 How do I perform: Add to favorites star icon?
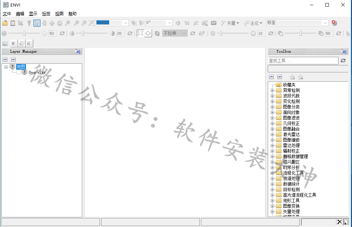point(292,77)
